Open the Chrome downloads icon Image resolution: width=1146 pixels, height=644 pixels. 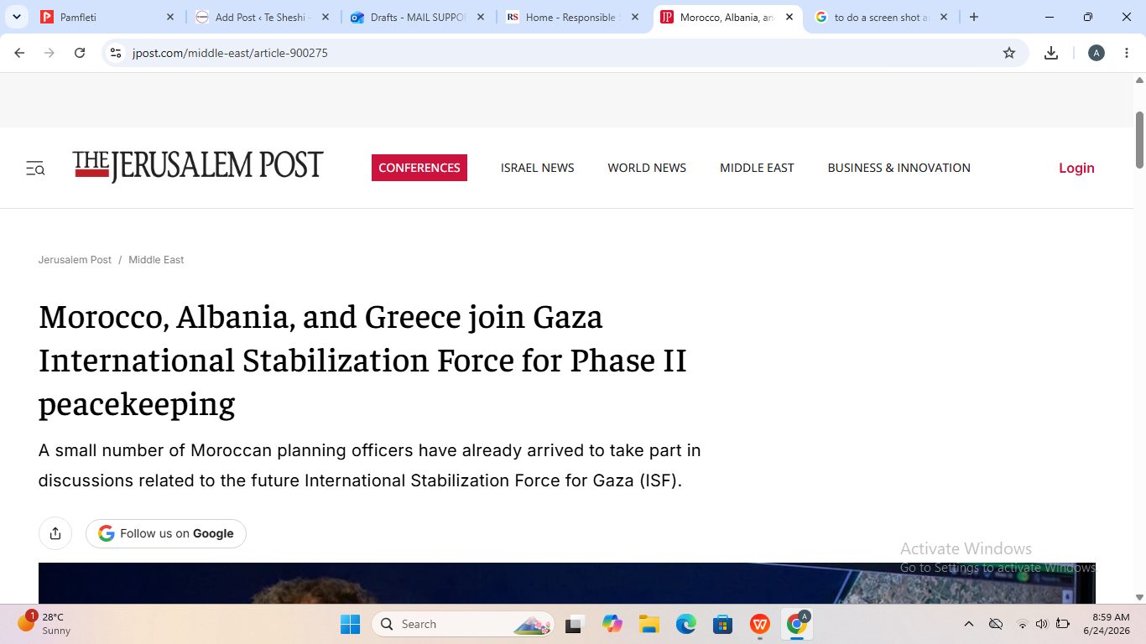pos(1051,53)
